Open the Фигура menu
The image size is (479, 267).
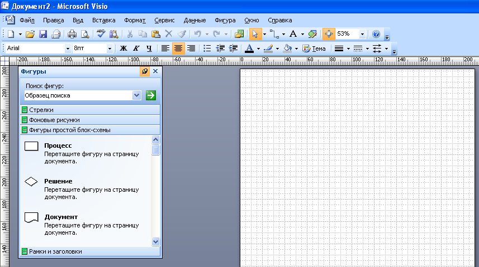(x=225, y=20)
